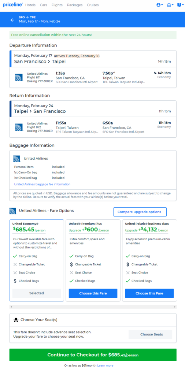Open United Airlines baggage fee information link
This screenshot has width=185, height=375.
click(x=42, y=185)
